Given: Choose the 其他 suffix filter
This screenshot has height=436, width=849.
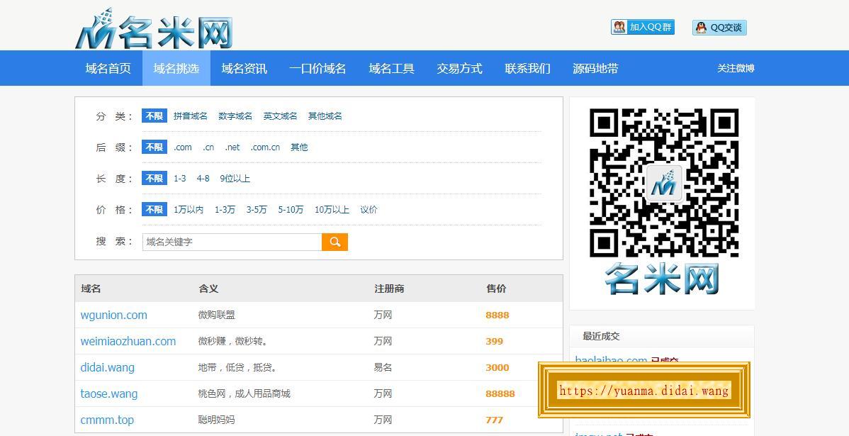Looking at the screenshot, I should pos(300,147).
